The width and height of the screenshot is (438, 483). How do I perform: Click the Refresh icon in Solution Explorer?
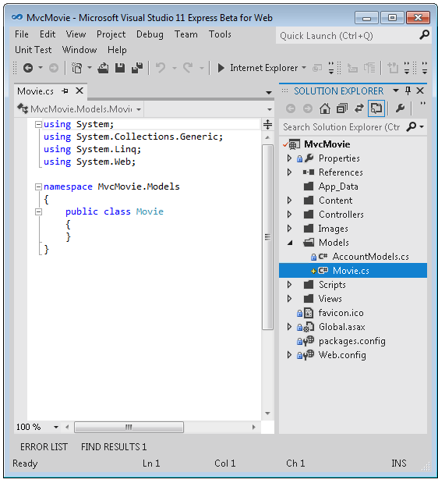[x=359, y=108]
